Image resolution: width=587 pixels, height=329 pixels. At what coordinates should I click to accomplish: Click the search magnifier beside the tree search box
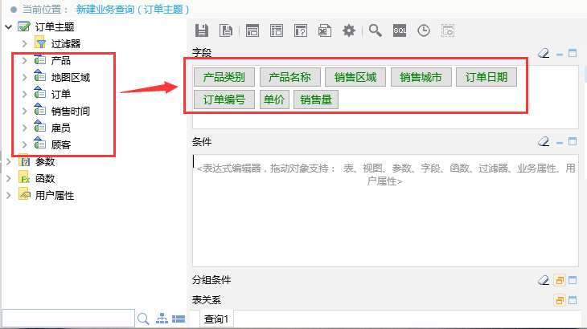(143, 319)
